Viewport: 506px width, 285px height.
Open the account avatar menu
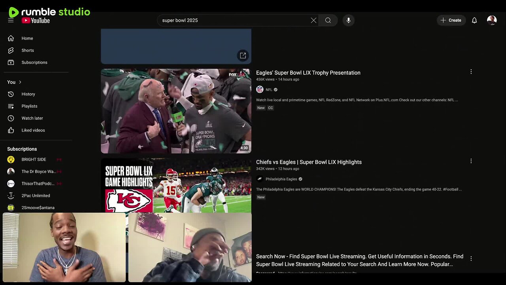point(492,20)
